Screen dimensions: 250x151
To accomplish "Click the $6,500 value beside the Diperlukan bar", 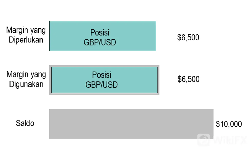I will pos(188,38).
